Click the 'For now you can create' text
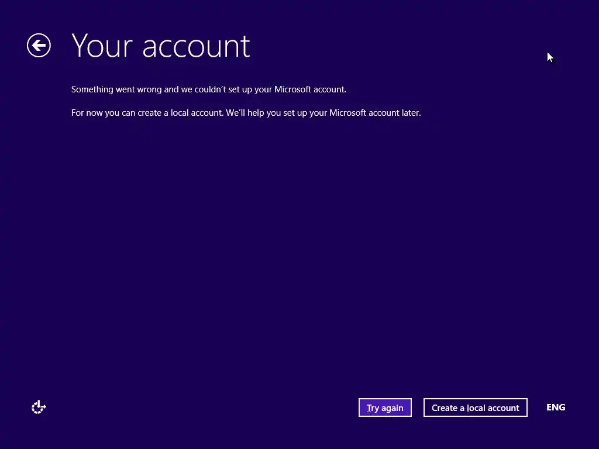The height and width of the screenshot is (449, 599). point(246,113)
